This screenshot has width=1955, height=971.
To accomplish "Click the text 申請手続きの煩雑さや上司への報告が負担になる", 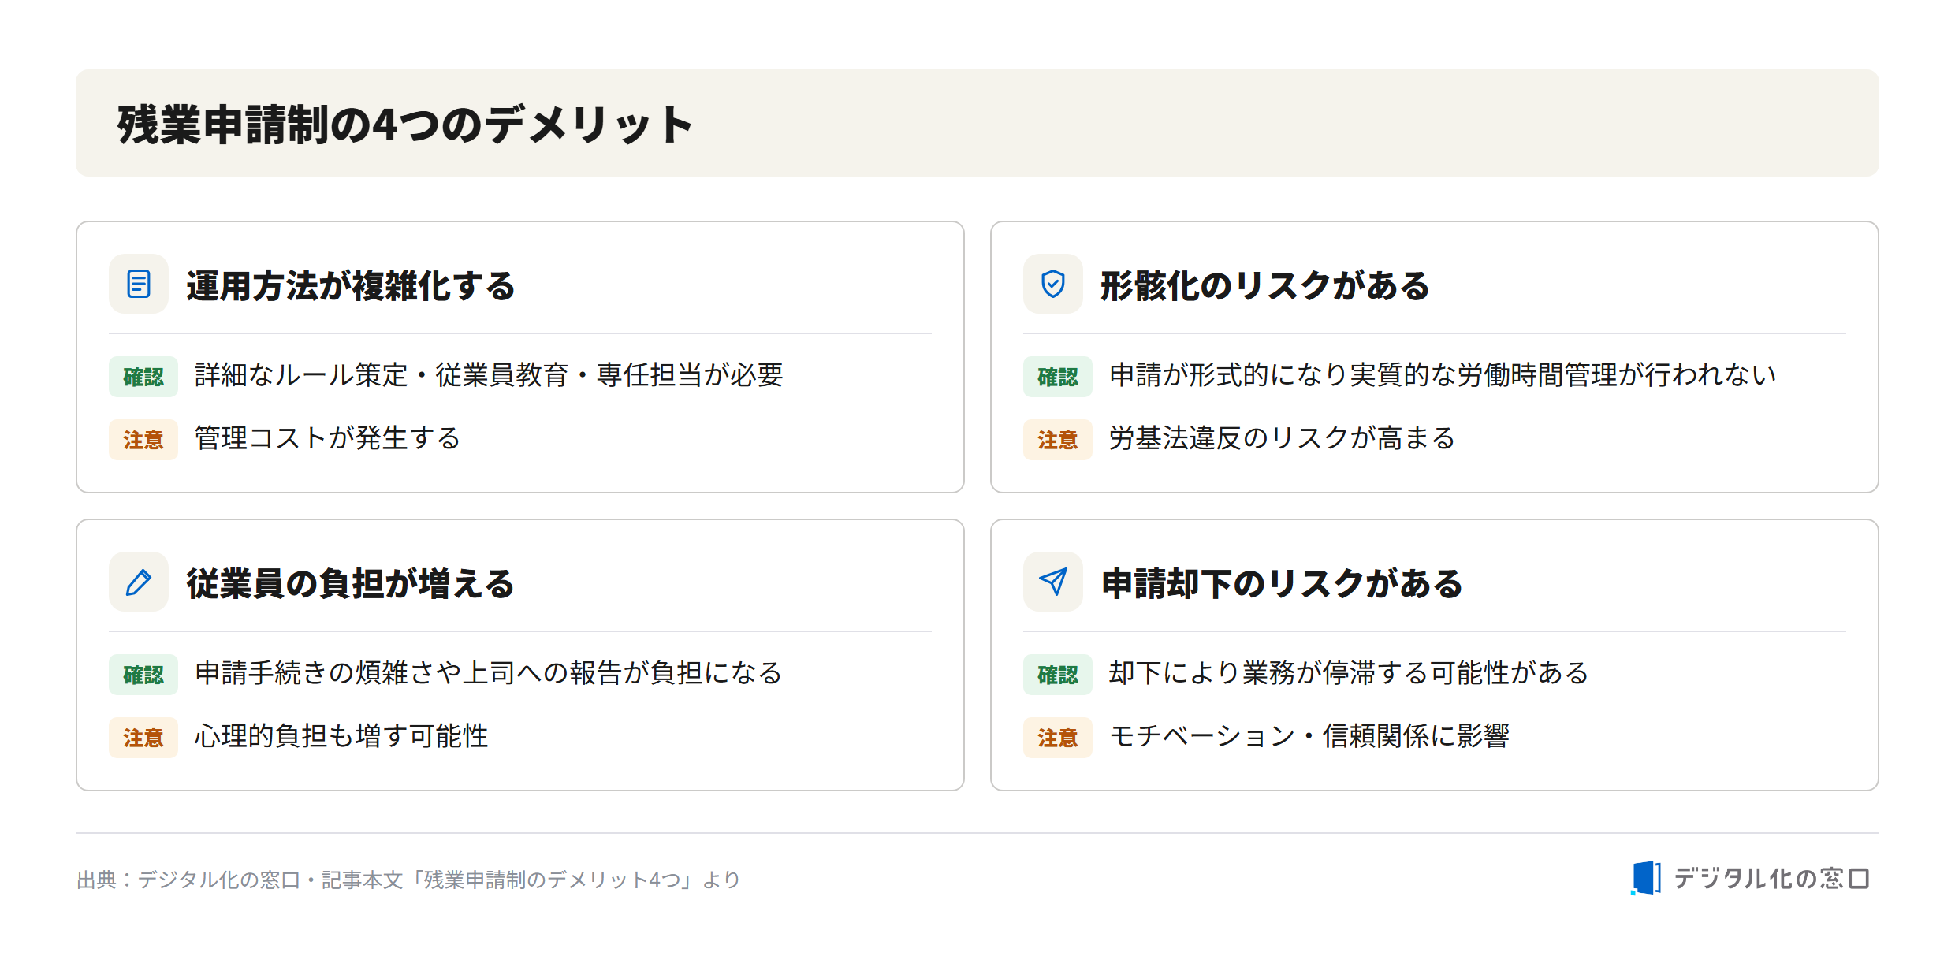I will point(488,673).
